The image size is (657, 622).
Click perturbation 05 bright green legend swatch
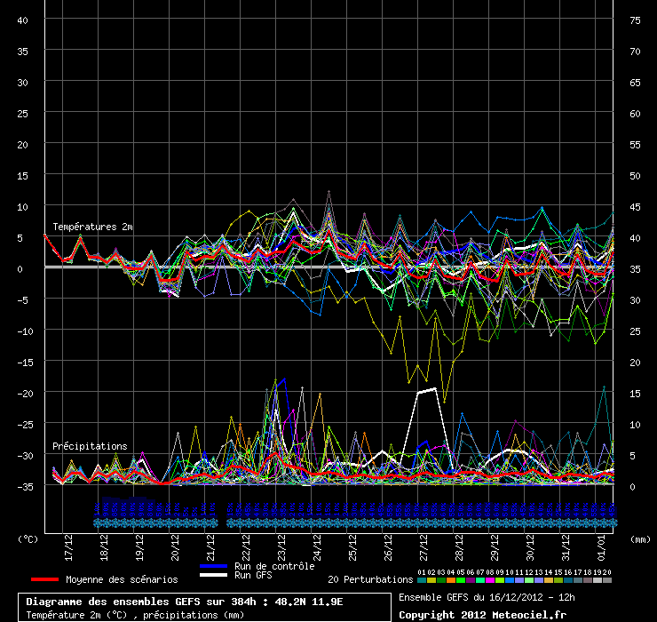click(x=461, y=580)
